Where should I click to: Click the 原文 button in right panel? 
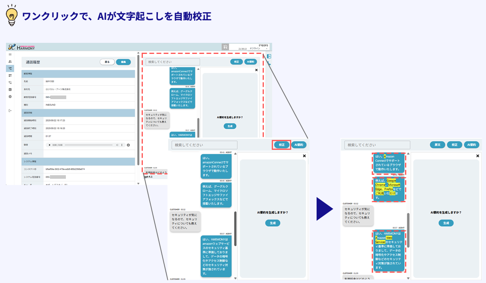[438, 145]
